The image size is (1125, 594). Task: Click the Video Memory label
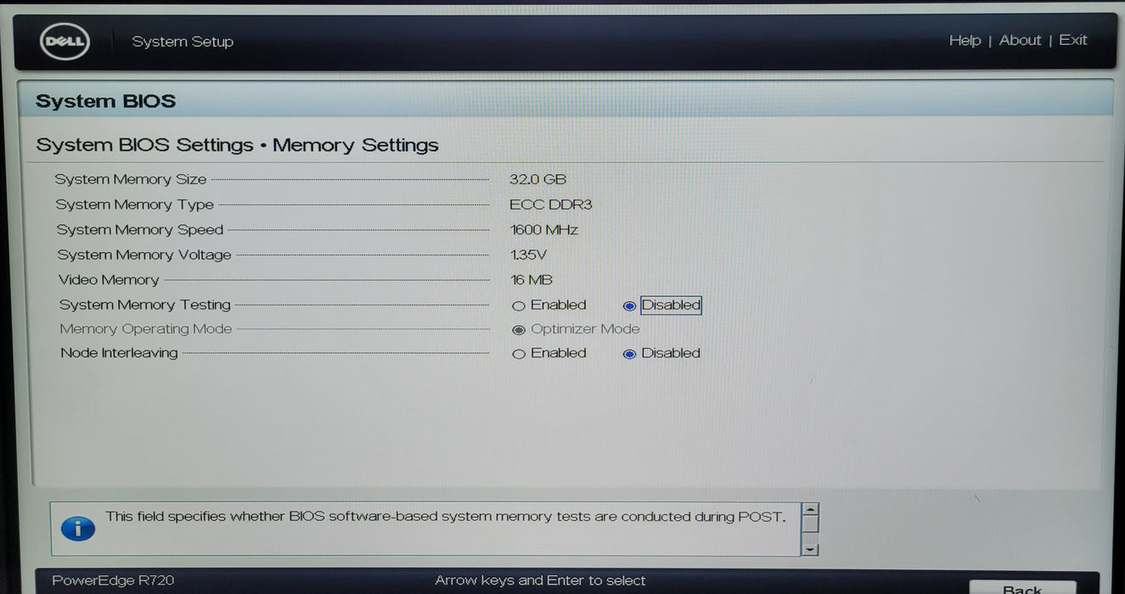click(x=109, y=280)
